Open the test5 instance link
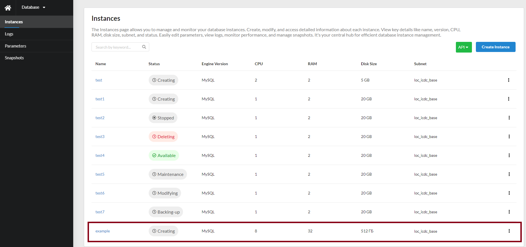 (x=100, y=174)
